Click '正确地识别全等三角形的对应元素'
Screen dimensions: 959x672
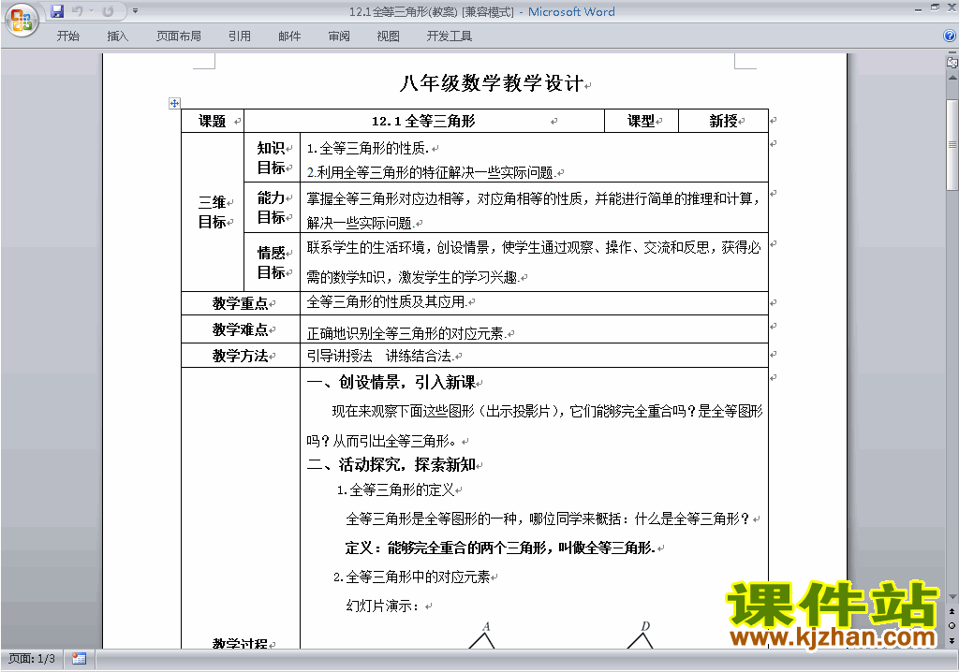tap(406, 333)
